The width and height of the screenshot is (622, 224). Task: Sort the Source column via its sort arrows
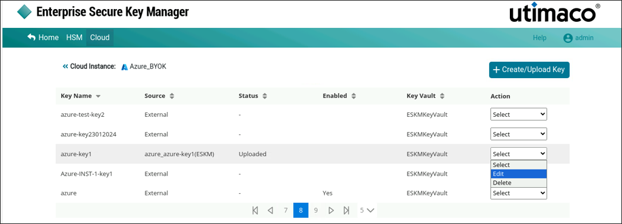coord(172,96)
